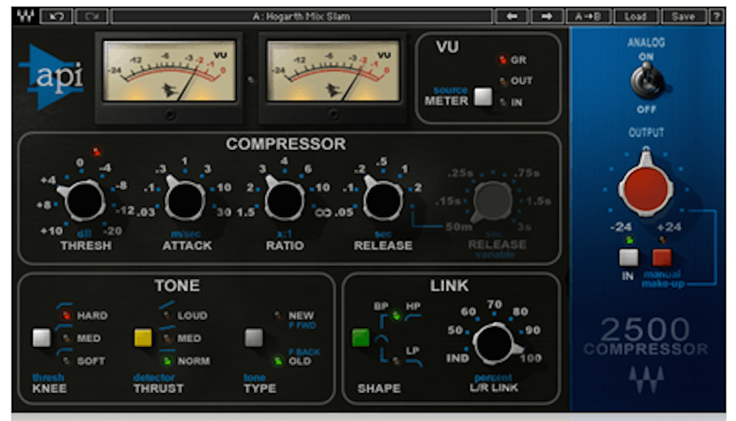Click the Waves logo under 2500 Compressor
Screen dimensions: 736x421
point(646,379)
